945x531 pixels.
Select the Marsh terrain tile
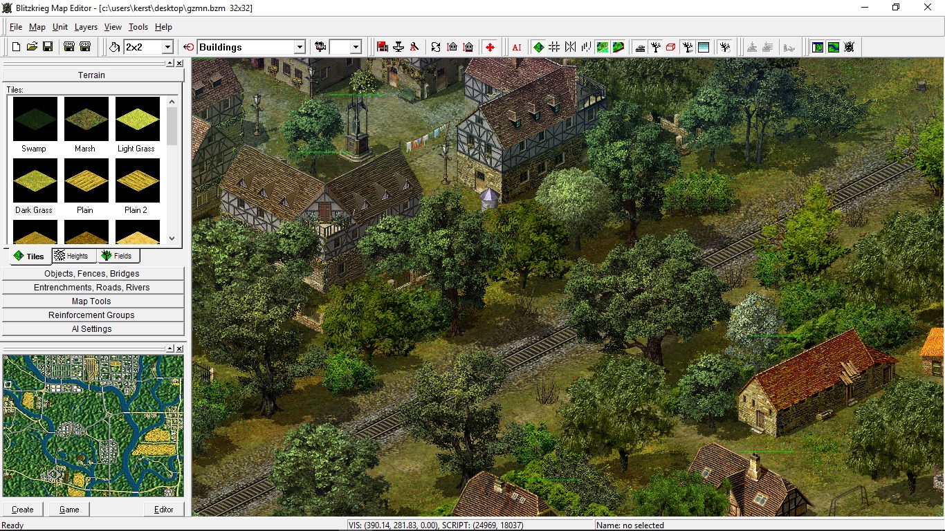(x=86, y=124)
